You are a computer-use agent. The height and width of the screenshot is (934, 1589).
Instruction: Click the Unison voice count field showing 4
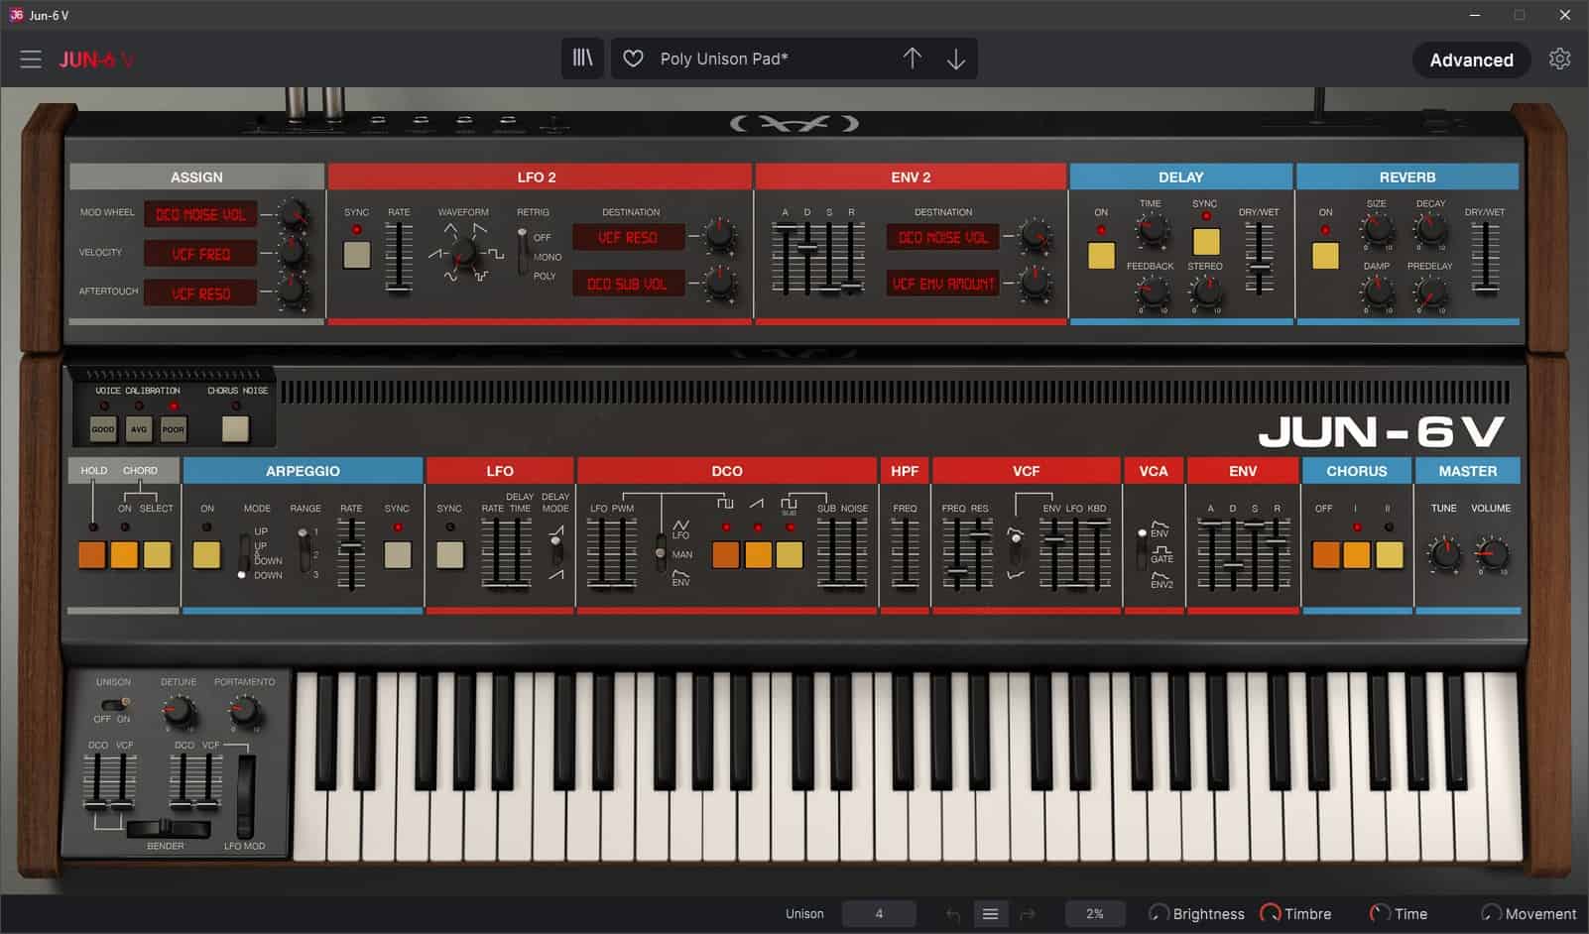[879, 913]
